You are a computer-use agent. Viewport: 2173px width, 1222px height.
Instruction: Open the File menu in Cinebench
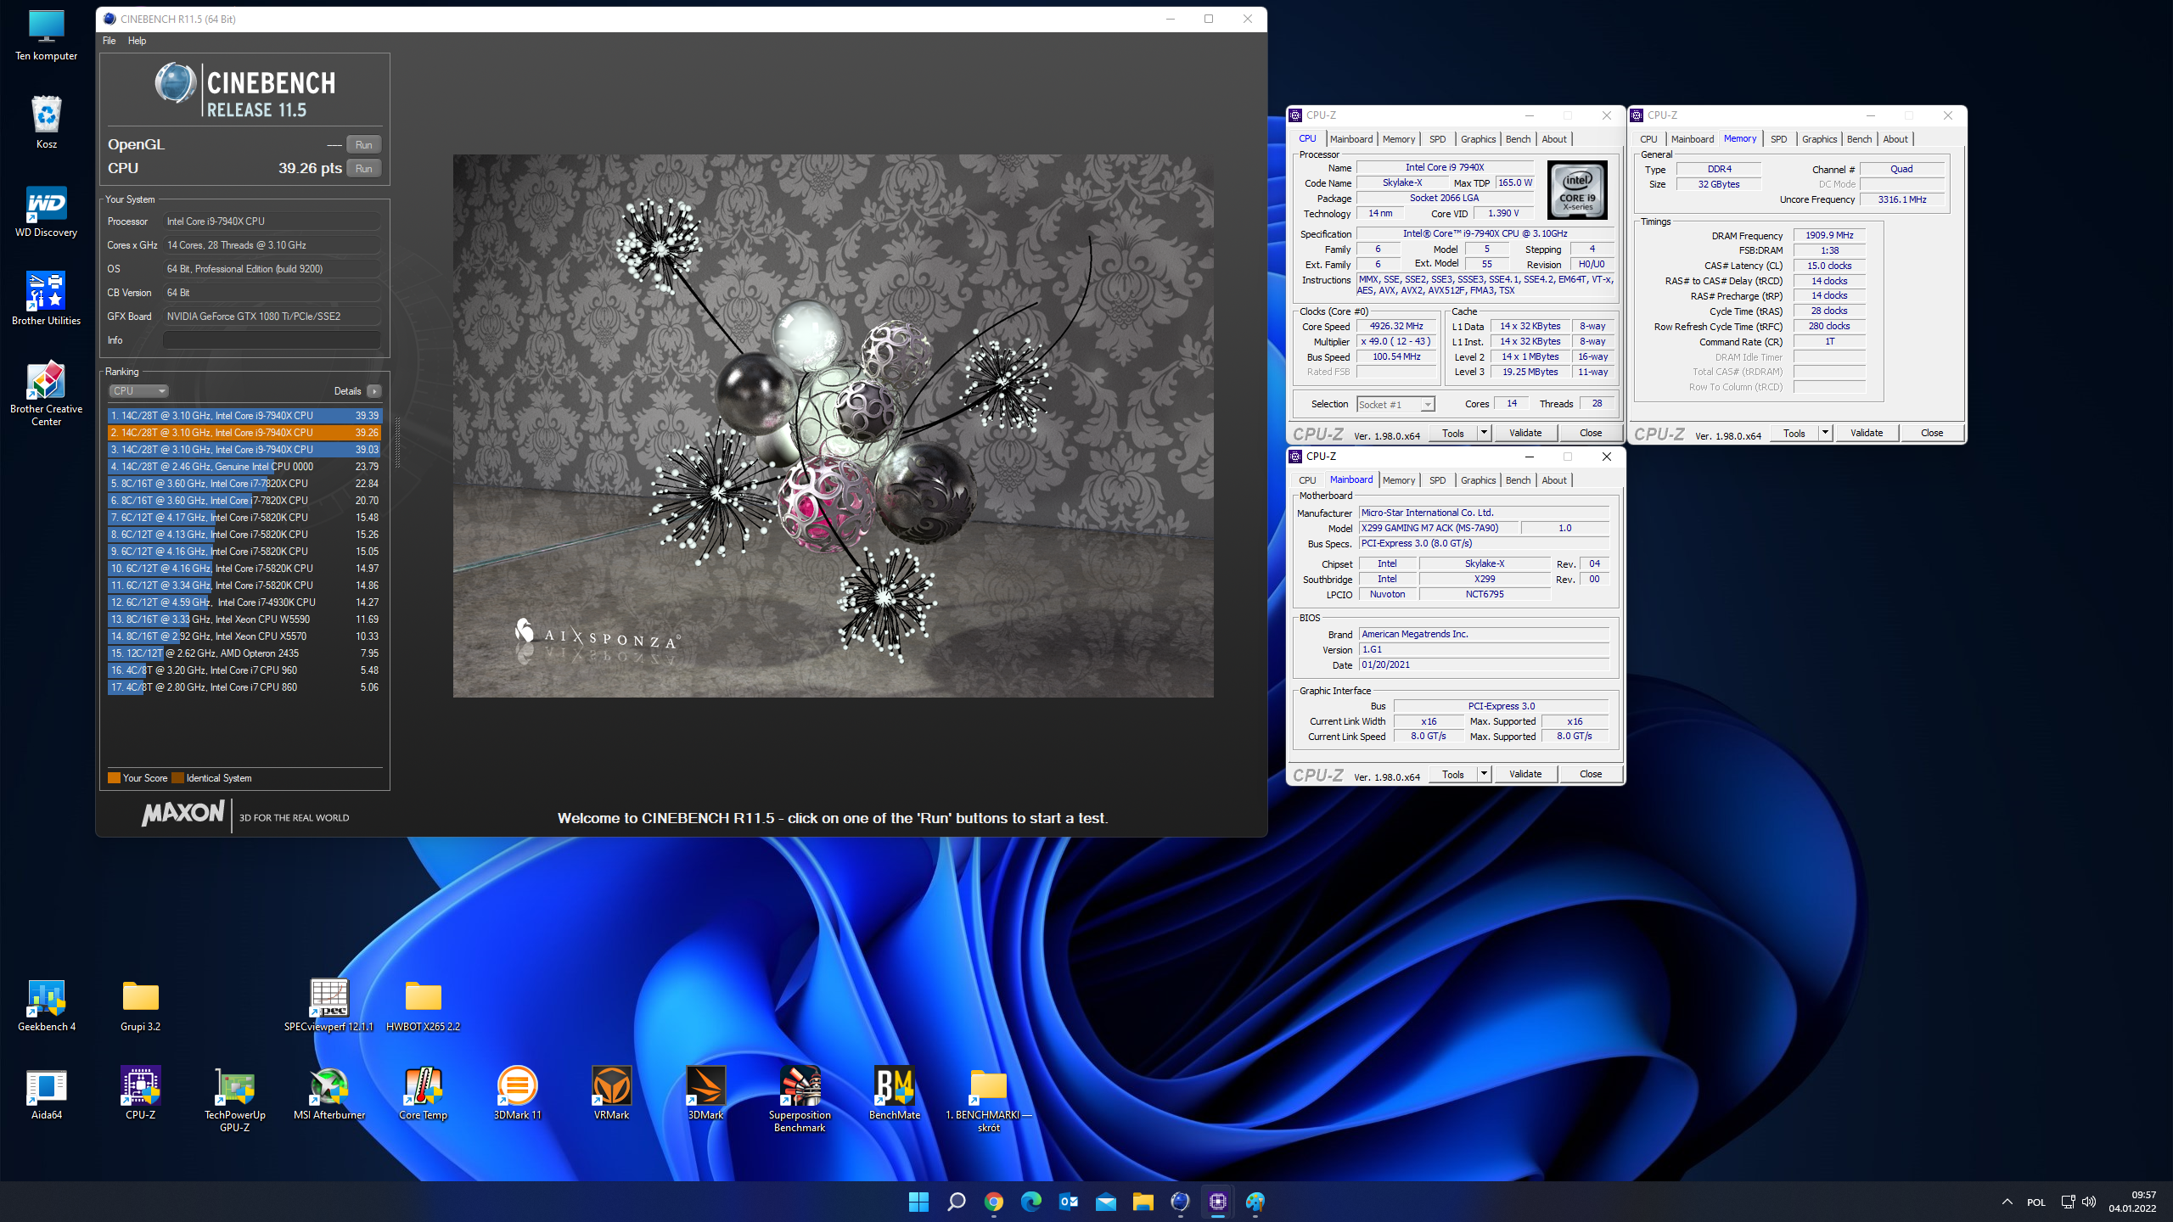(109, 41)
